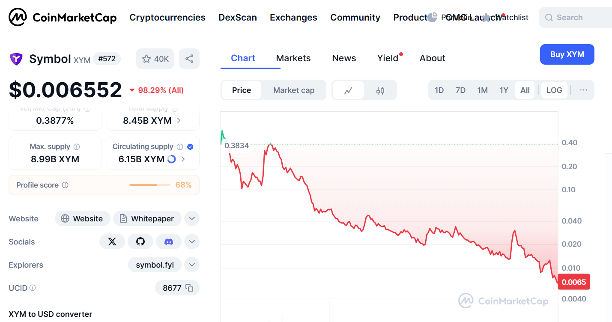This screenshot has width=612, height=322.
Task: Open the Exchanges menu
Action: pyautogui.click(x=293, y=18)
